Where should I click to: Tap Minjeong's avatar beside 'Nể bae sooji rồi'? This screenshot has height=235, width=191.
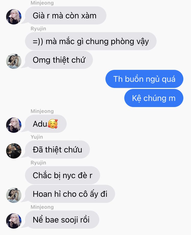point(14,221)
